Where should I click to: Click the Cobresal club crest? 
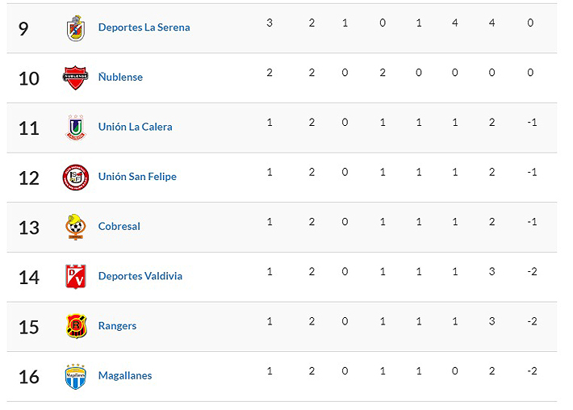coord(75,227)
